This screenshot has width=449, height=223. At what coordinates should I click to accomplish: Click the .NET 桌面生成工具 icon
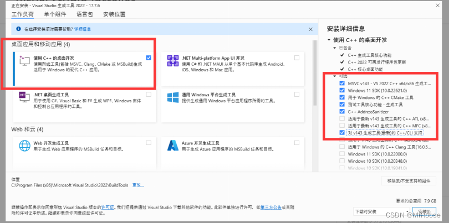pos(24,97)
